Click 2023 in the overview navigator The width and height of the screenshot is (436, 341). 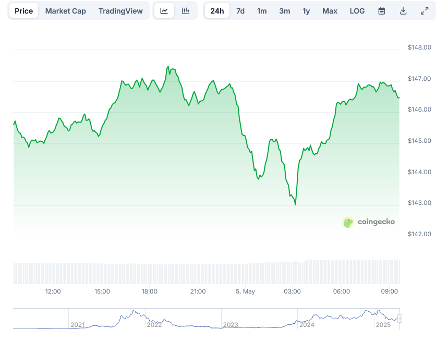click(231, 325)
